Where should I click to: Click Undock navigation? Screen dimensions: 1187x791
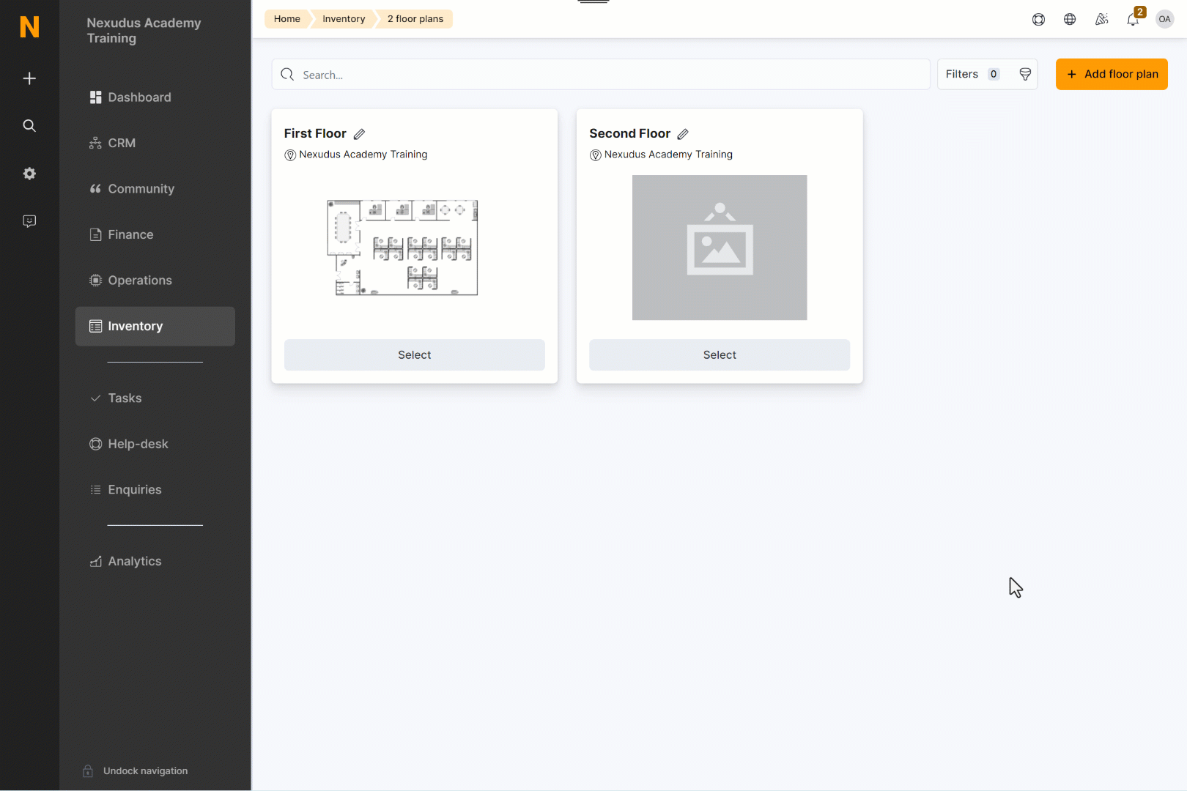(145, 771)
